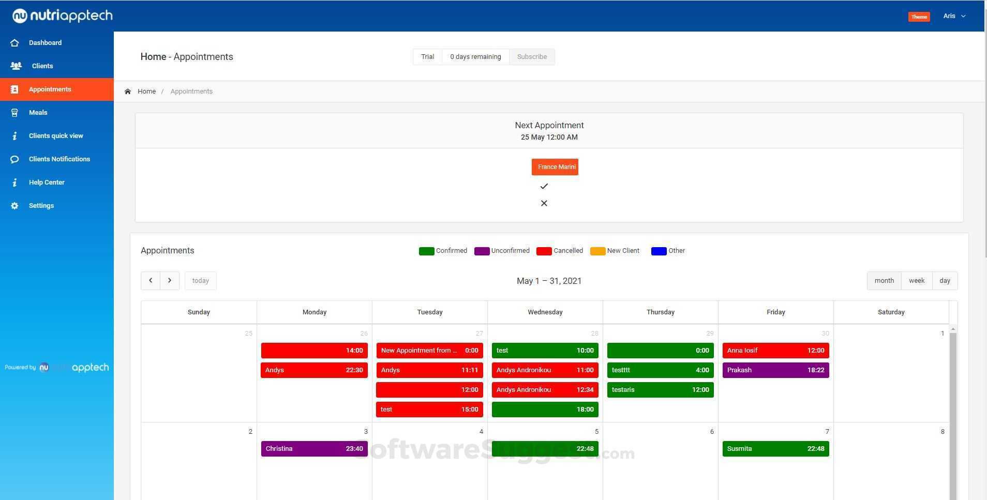This screenshot has height=500, width=987.
Task: Click the France Marini button
Action: click(x=555, y=167)
